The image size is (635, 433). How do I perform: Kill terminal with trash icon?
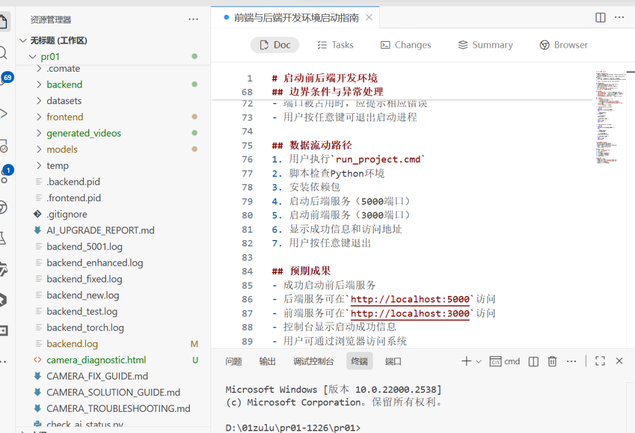tap(552, 361)
